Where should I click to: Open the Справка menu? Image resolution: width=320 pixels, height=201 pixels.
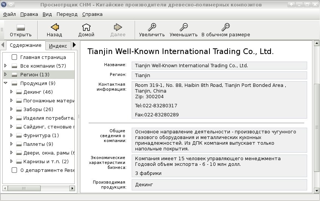coord(92,14)
